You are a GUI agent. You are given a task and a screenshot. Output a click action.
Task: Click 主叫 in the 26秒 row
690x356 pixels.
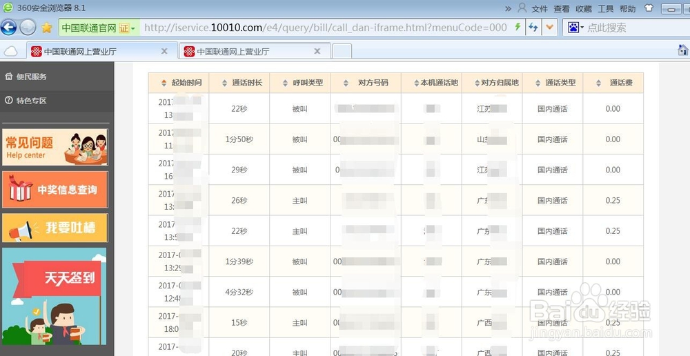point(300,200)
